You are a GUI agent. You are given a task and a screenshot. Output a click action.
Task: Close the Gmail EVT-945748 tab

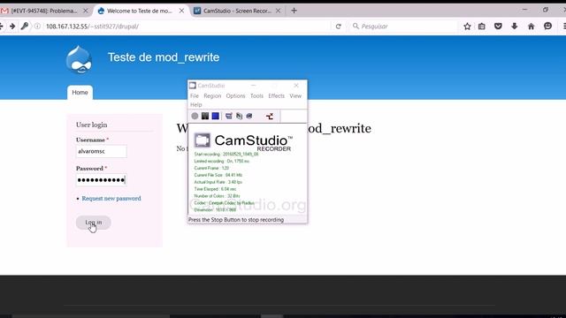pos(86,11)
